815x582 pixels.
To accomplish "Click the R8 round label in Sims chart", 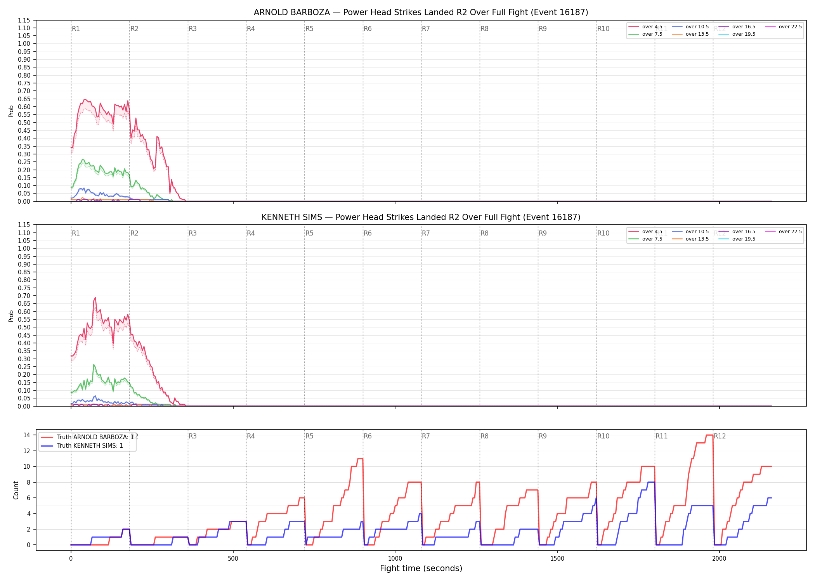I will click(484, 233).
